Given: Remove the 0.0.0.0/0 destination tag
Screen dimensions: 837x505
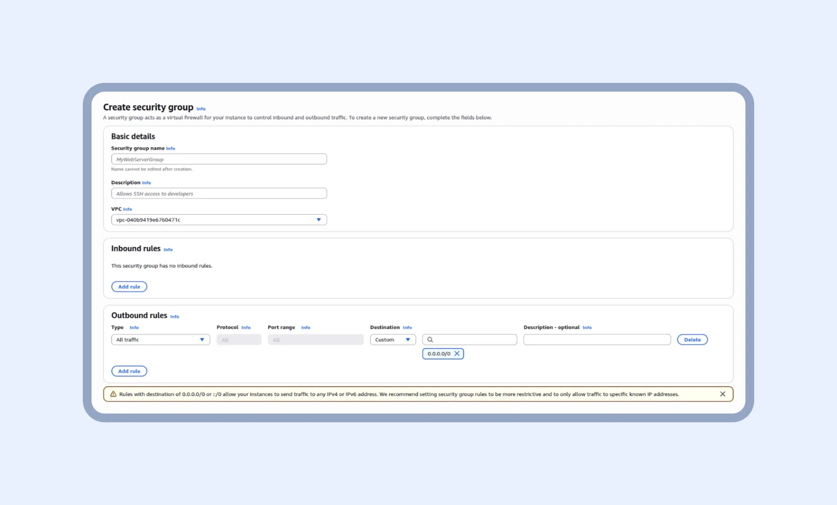Looking at the screenshot, I should coord(457,353).
